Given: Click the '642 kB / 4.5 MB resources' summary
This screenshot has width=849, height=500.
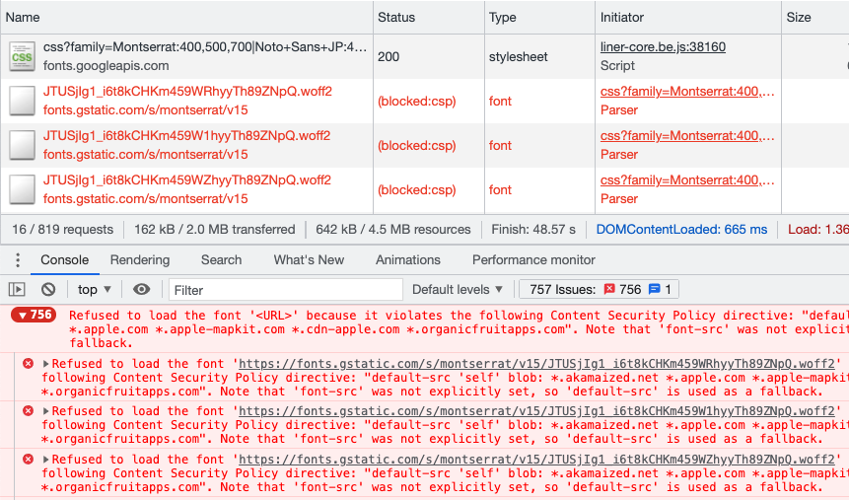Looking at the screenshot, I should click(393, 230).
